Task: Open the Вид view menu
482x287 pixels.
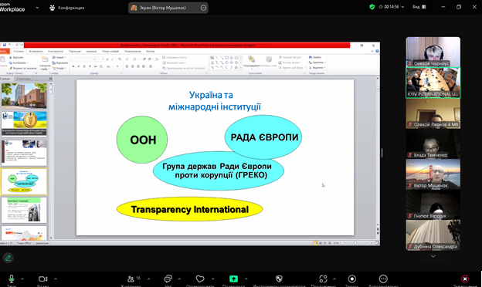Action: [x=419, y=7]
